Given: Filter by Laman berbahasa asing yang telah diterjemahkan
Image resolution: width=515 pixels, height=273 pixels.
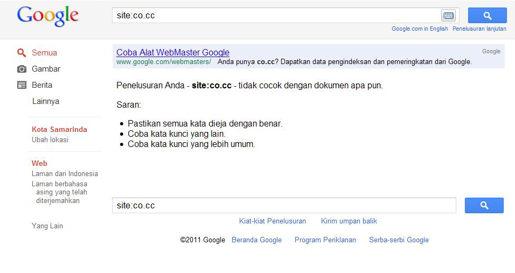Looking at the screenshot, I should 59,192.
